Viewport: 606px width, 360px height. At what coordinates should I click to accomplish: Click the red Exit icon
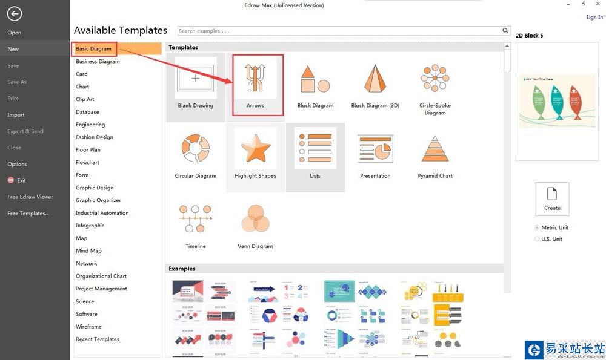[x=11, y=180]
